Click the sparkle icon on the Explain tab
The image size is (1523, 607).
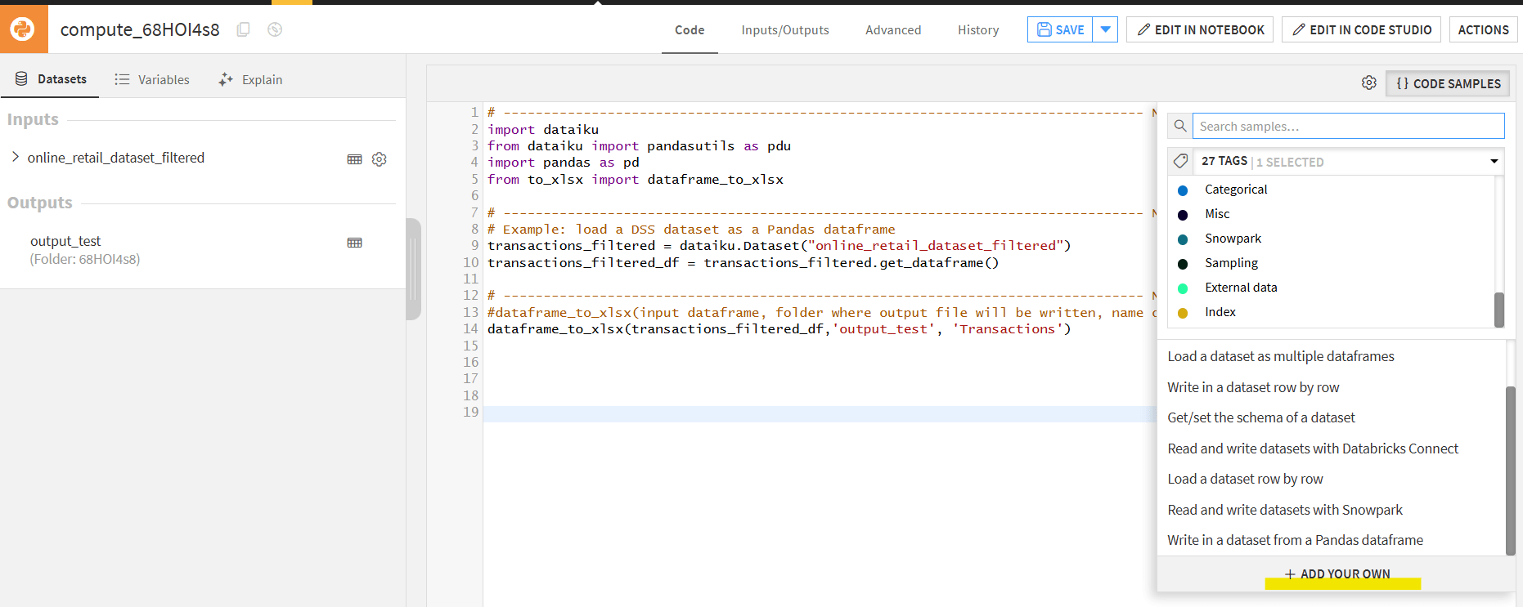226,79
